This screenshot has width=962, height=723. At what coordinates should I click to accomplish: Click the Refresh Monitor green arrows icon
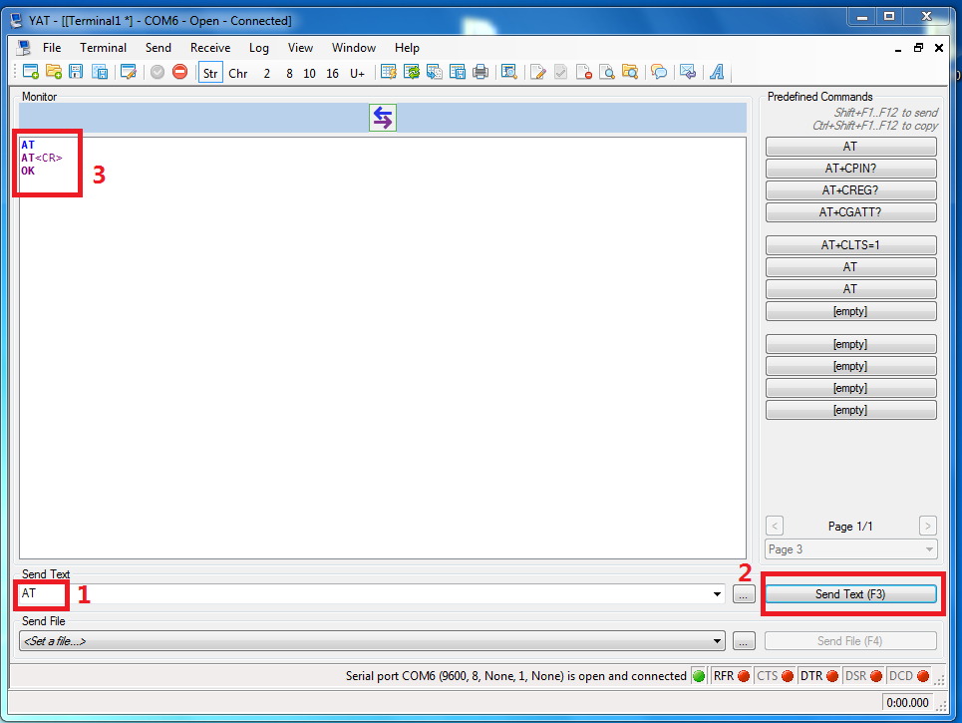click(x=412, y=72)
